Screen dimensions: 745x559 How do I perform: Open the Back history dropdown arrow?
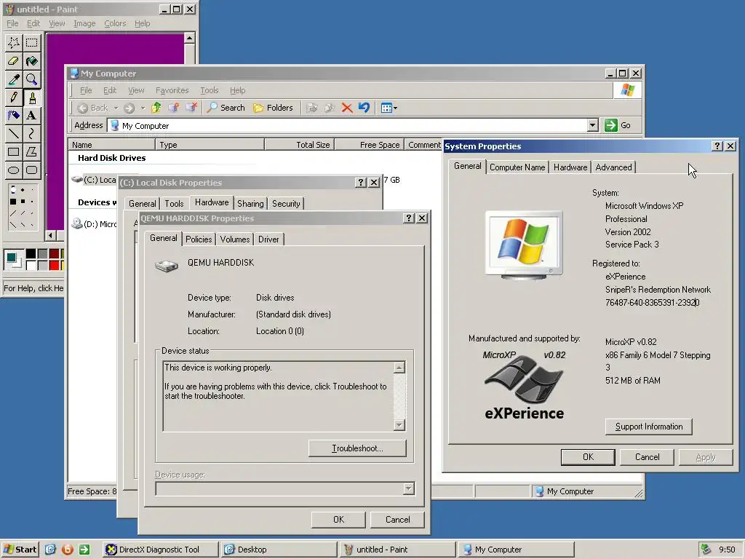coord(116,108)
